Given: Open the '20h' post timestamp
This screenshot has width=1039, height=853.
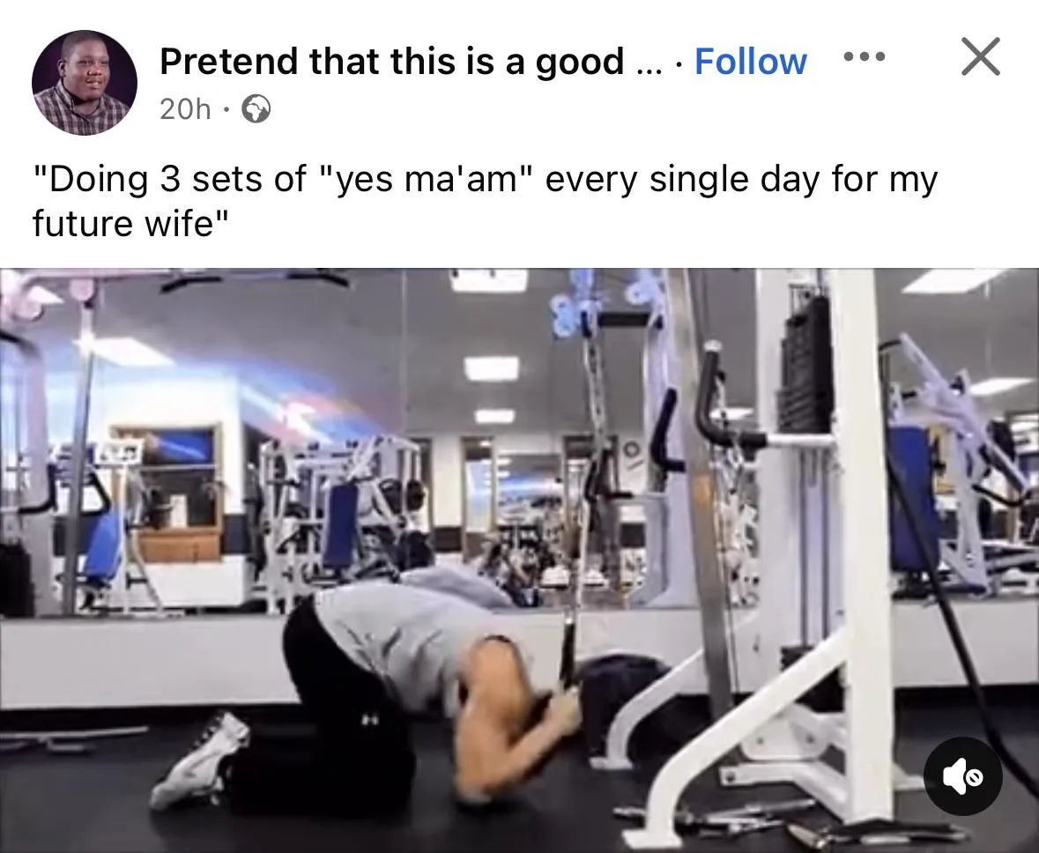Looking at the screenshot, I should [x=185, y=109].
